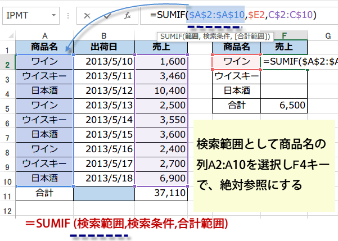Click sales cell 6,900
The image size is (338, 241).
161,179
